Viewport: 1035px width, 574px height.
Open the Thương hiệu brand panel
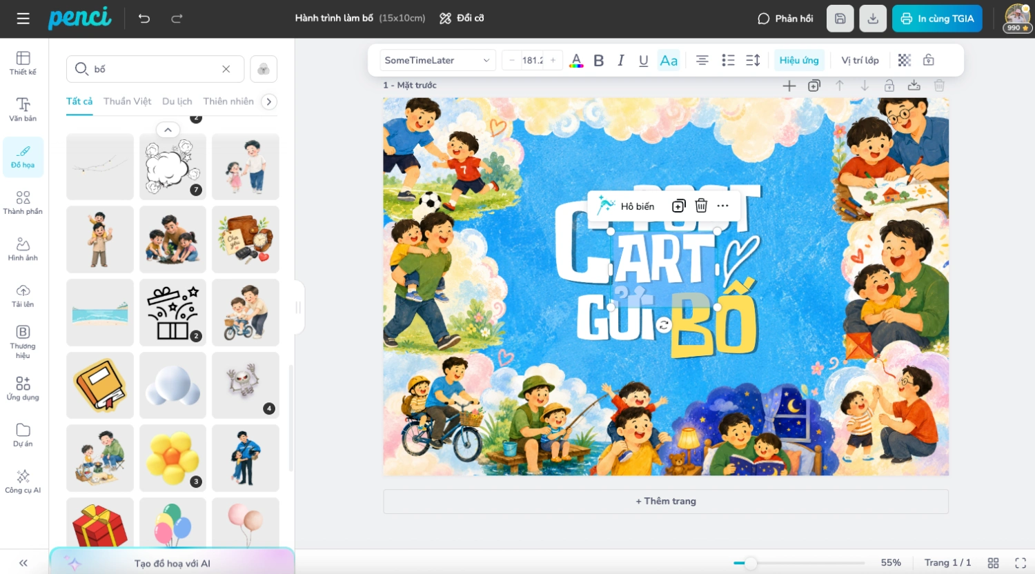click(23, 342)
